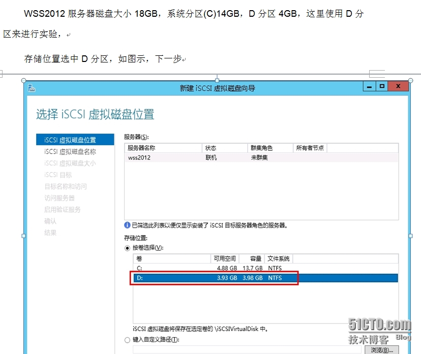Select the C: volume row
The image size is (421, 354).
point(265,268)
